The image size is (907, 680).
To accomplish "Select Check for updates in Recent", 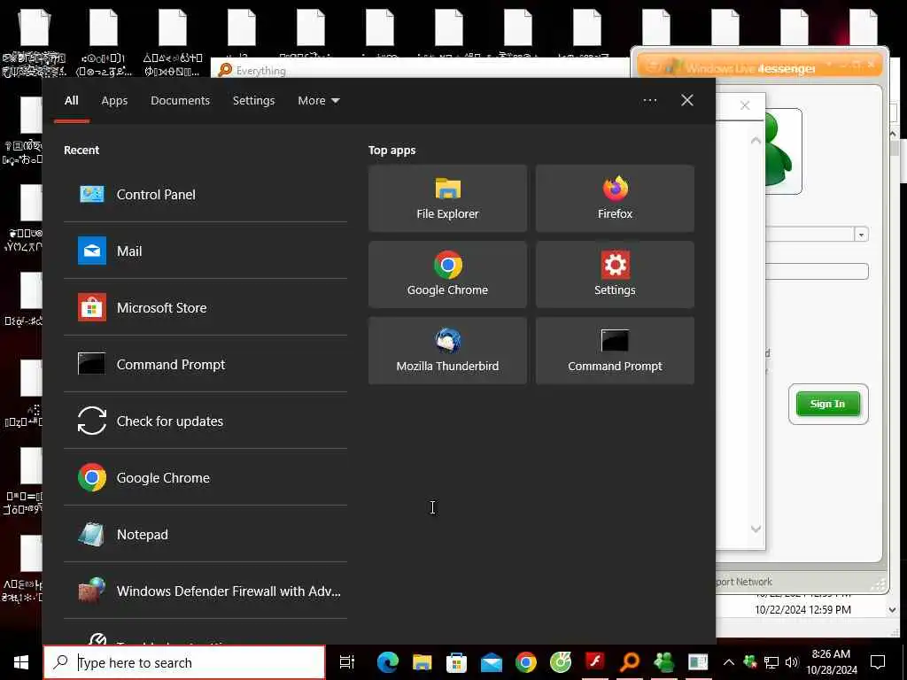I will (205, 421).
